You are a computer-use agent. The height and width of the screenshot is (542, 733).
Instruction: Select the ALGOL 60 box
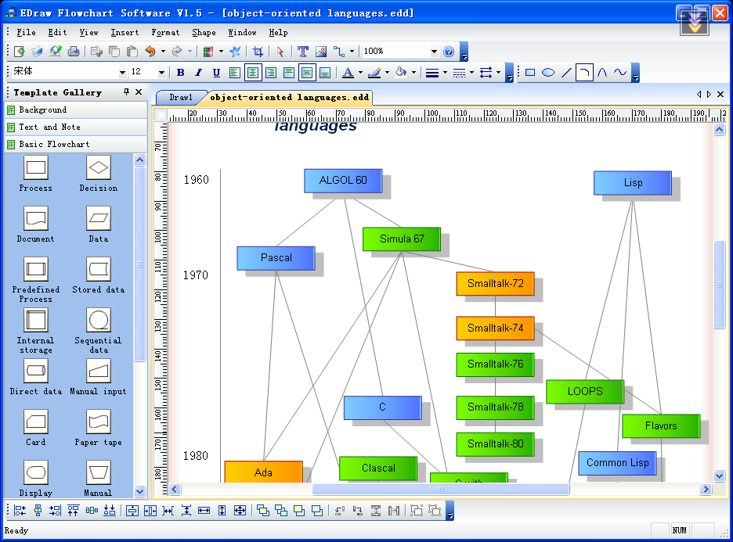(x=343, y=181)
